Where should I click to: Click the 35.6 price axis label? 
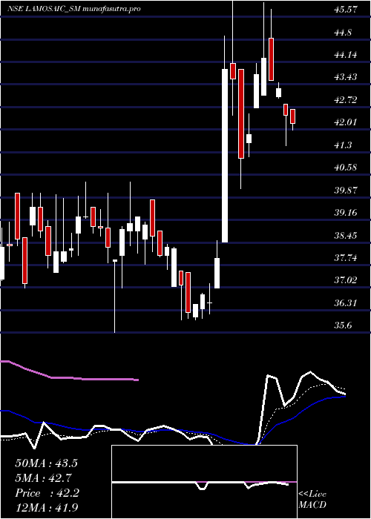[x=343, y=325]
